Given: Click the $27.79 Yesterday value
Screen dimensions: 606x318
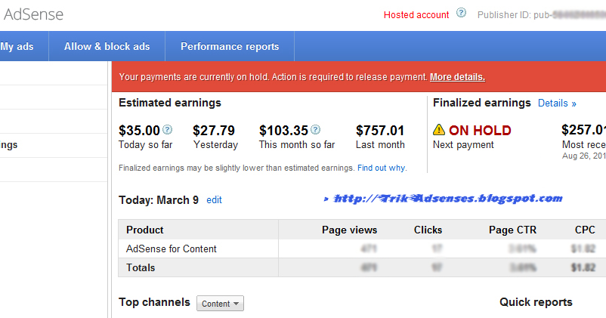Looking at the screenshot, I should tap(214, 131).
